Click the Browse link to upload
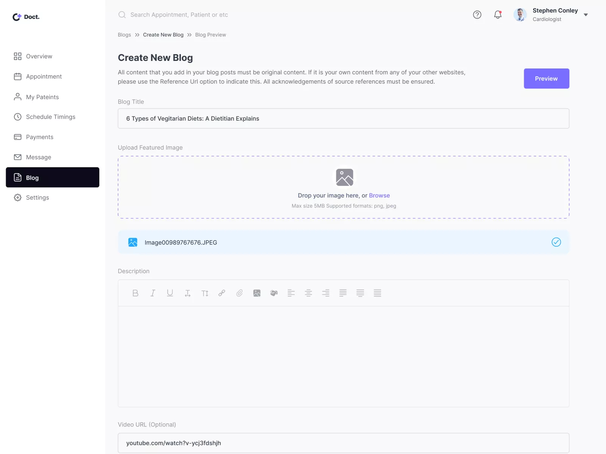Viewport: 606px width, 454px height. 379,196
